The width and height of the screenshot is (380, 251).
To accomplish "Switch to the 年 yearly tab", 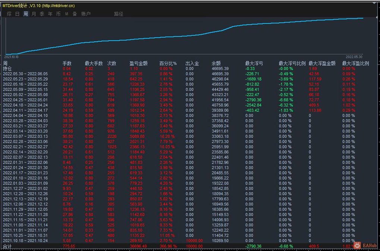I will pos(50,14).
